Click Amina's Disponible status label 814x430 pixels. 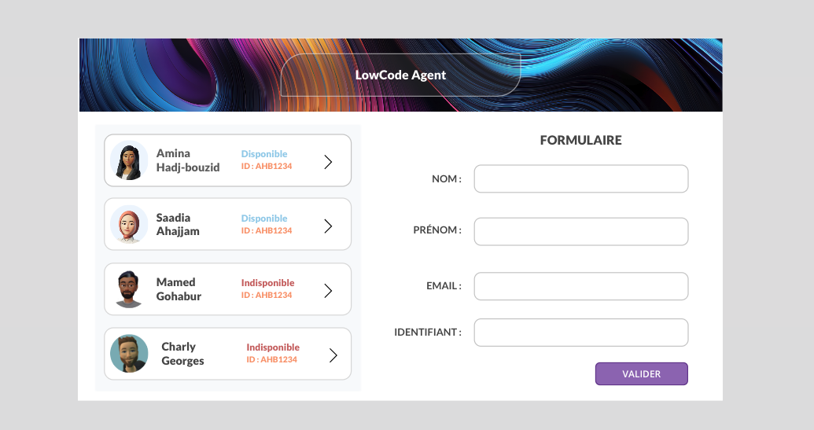264,154
